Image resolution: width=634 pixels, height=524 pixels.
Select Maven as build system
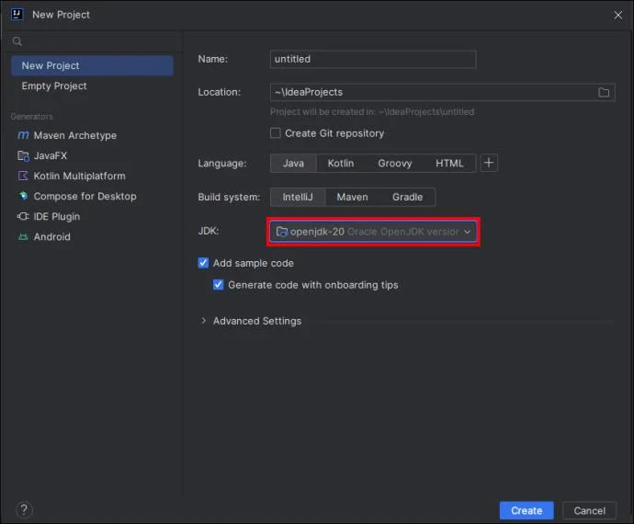(352, 197)
